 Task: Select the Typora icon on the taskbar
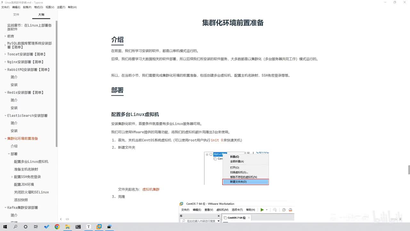(x=88, y=227)
